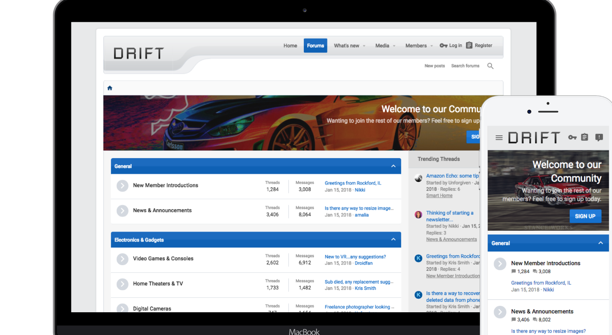Tap the phone login key icon
612x335 pixels.
[x=573, y=137]
